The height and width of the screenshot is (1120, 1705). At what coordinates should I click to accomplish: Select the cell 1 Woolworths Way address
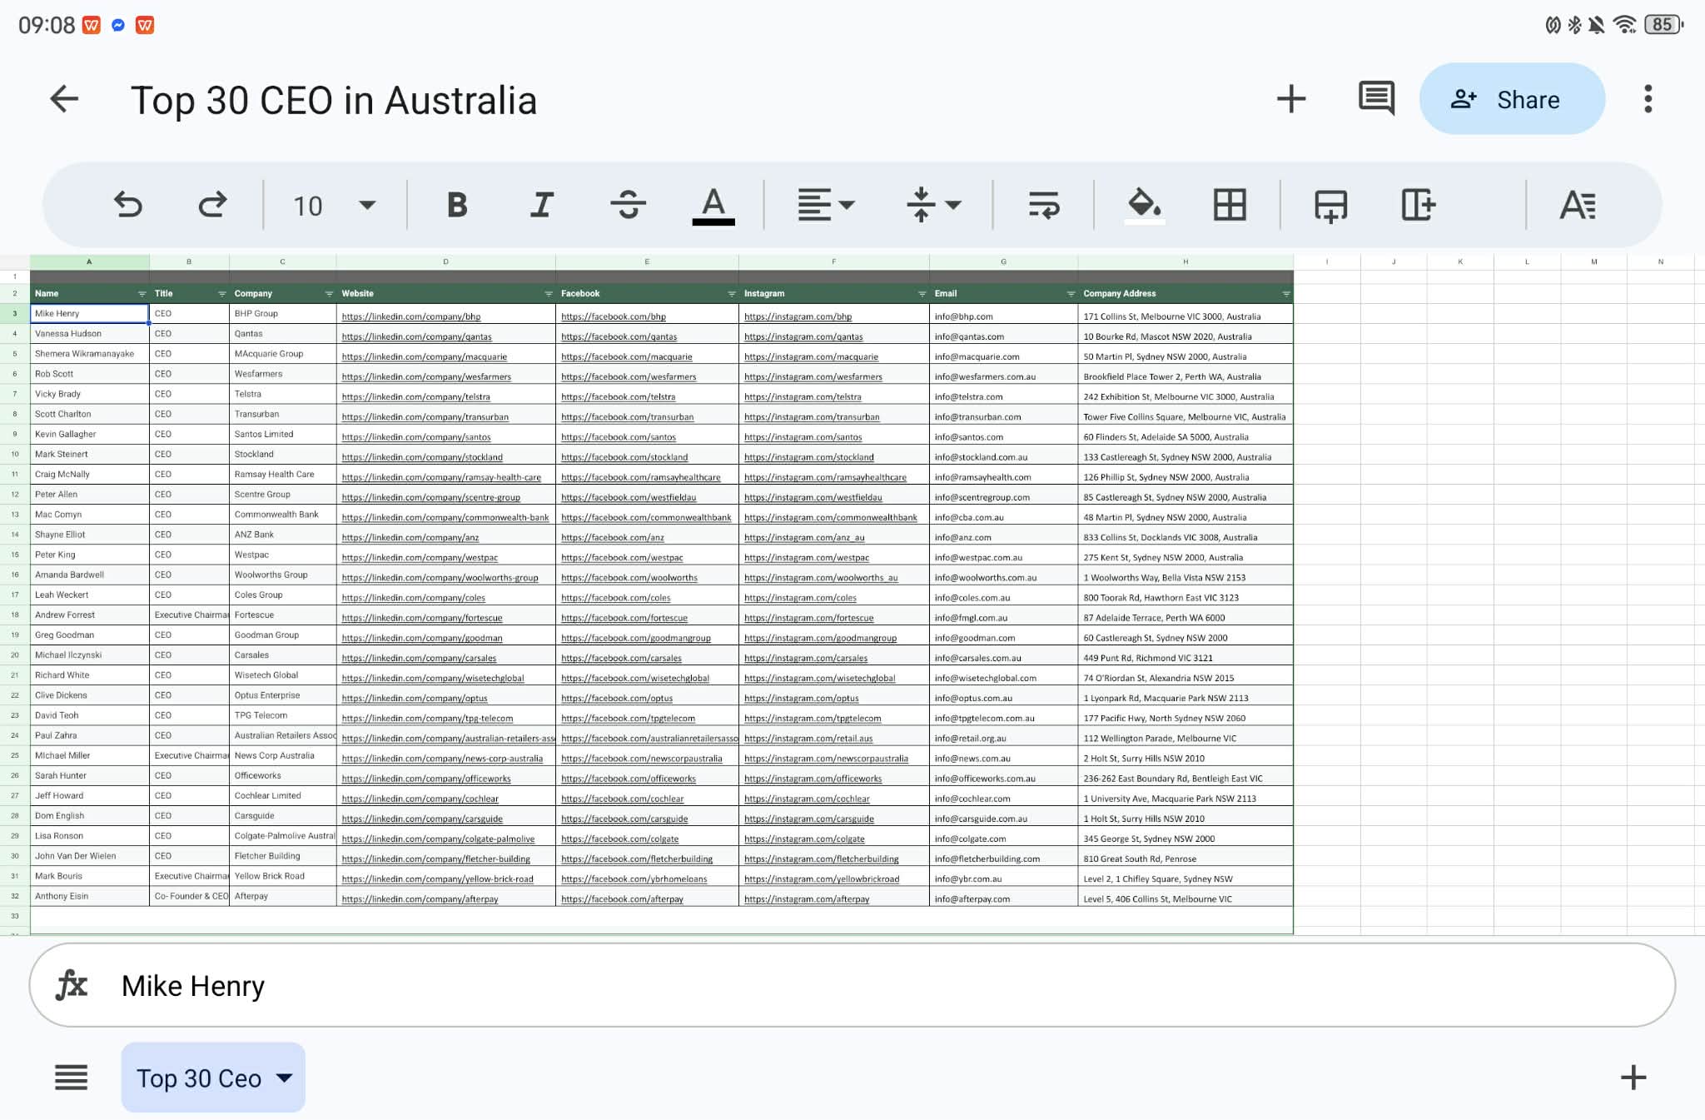(x=1186, y=575)
